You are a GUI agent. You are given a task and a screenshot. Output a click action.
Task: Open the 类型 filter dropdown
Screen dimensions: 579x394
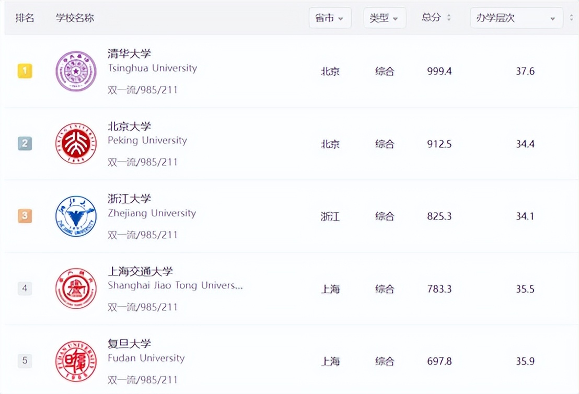[x=385, y=17]
